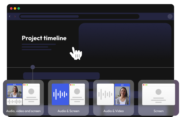Select the "Screen" only recording option
The image size is (182, 117).
[159, 111]
